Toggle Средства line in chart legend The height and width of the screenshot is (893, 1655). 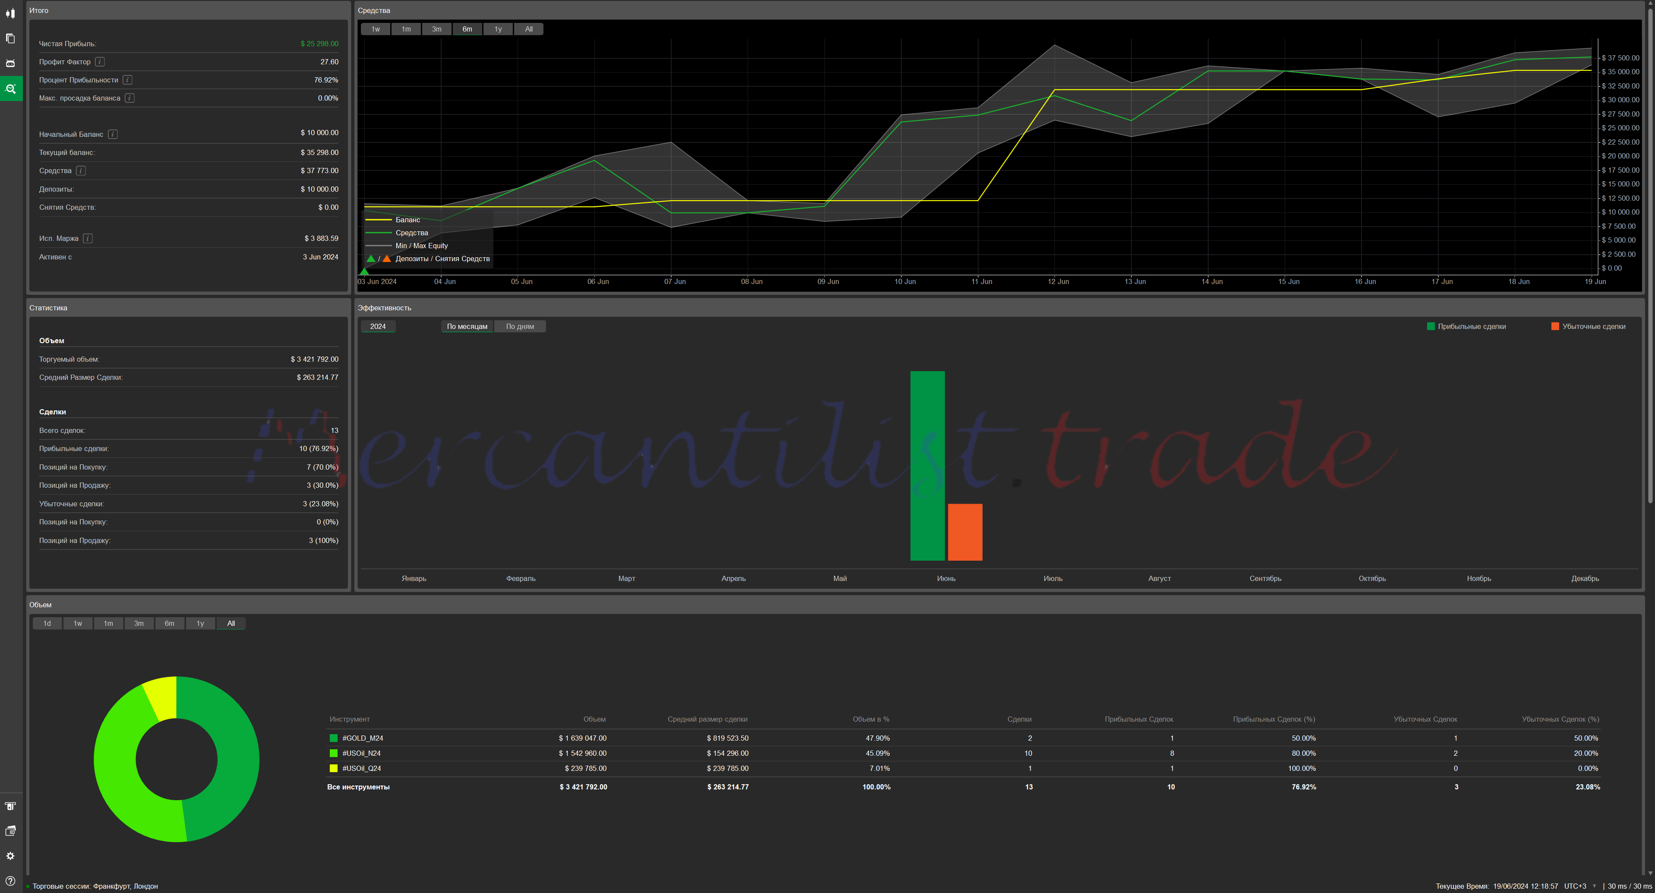pyautogui.click(x=411, y=233)
